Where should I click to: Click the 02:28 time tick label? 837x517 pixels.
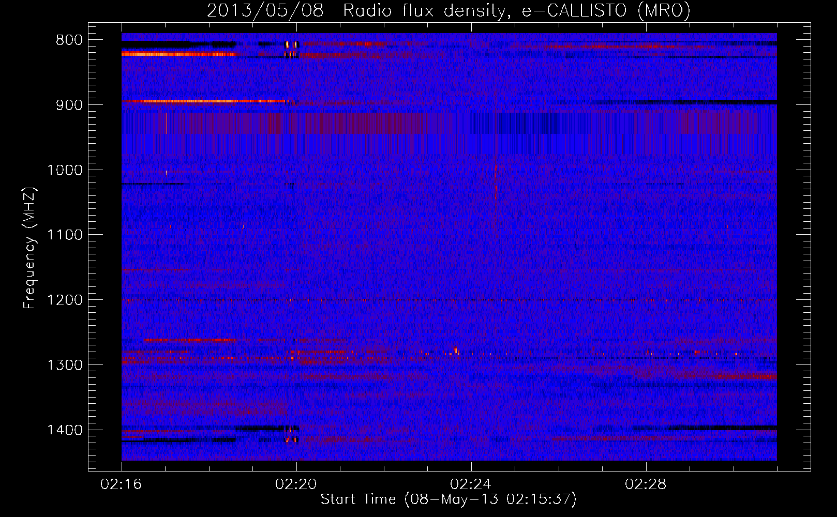pos(646,484)
